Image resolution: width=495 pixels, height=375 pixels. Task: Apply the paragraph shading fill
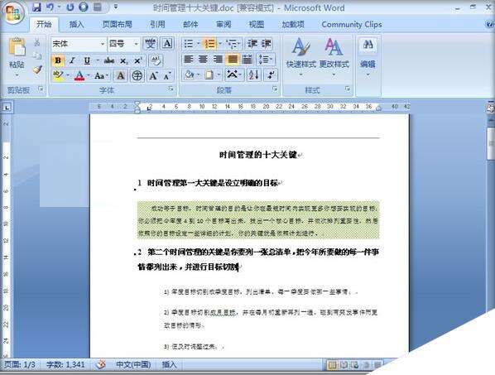click(x=190, y=75)
